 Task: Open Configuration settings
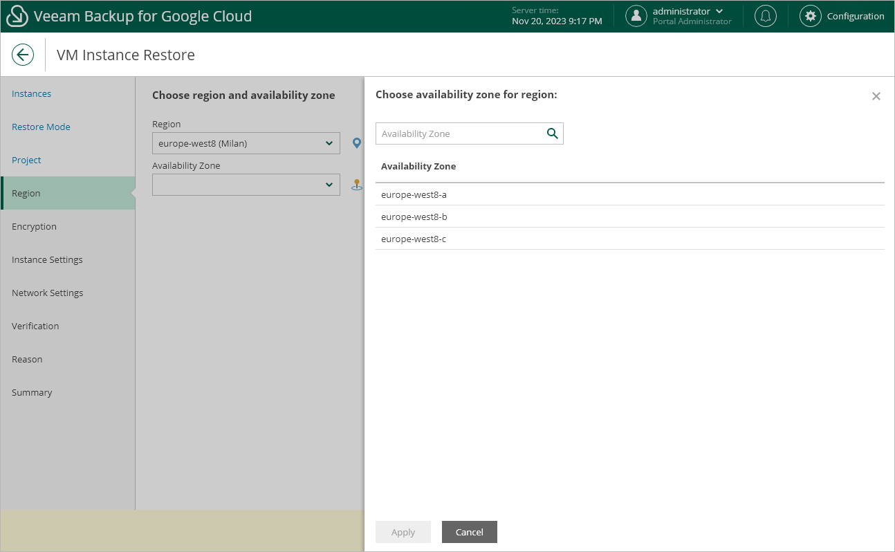tap(856, 16)
